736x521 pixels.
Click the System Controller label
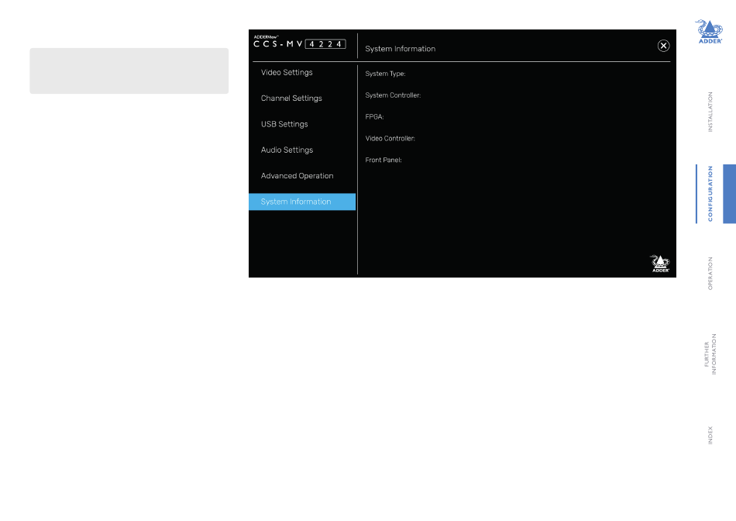click(393, 95)
